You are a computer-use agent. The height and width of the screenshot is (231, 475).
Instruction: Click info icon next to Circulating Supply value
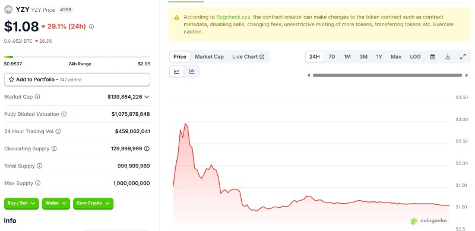[147, 148]
